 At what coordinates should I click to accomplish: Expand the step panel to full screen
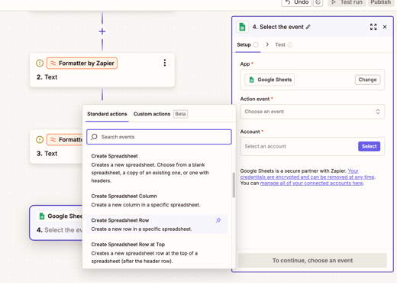coord(373,27)
